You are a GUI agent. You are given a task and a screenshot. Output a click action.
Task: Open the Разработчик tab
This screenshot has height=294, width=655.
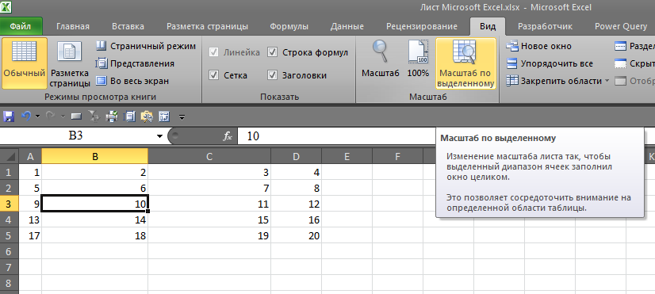pyautogui.click(x=545, y=26)
